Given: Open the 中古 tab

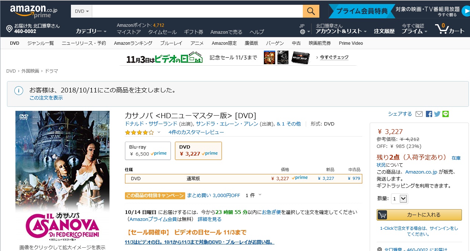Looking at the screenshot, I should click(296, 43).
